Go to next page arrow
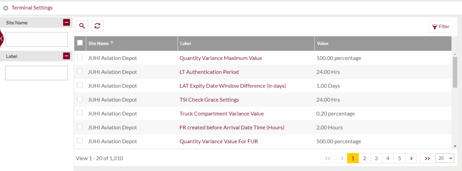This screenshot has width=462, height=171. tap(411, 158)
